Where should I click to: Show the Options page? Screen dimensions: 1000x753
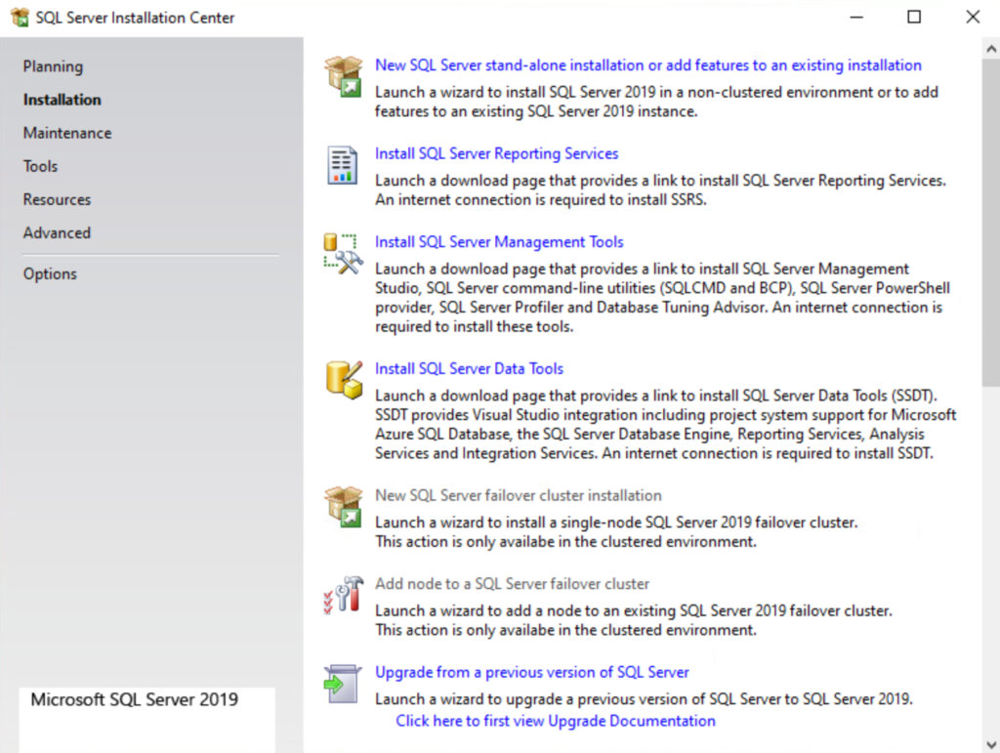click(50, 273)
